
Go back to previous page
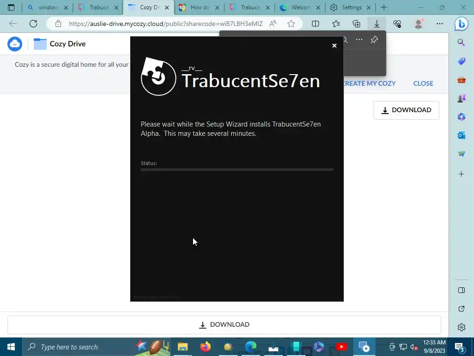pos(12,24)
